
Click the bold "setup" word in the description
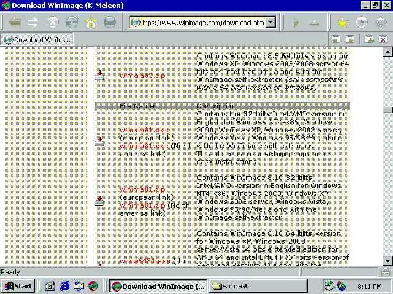(275, 154)
